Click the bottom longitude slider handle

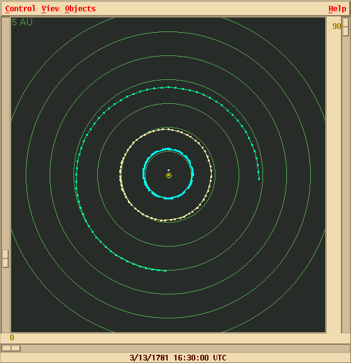click(11, 348)
